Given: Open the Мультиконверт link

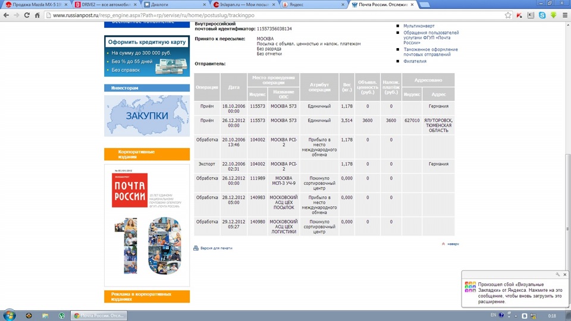Looking at the screenshot, I should 419,26.
